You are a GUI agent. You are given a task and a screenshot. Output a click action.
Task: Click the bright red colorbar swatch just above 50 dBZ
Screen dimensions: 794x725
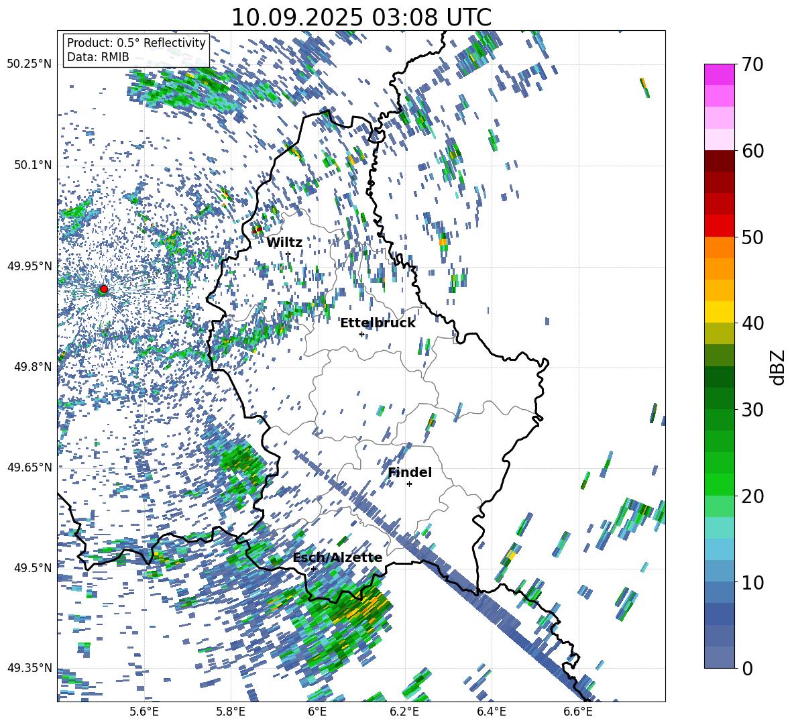pos(719,226)
